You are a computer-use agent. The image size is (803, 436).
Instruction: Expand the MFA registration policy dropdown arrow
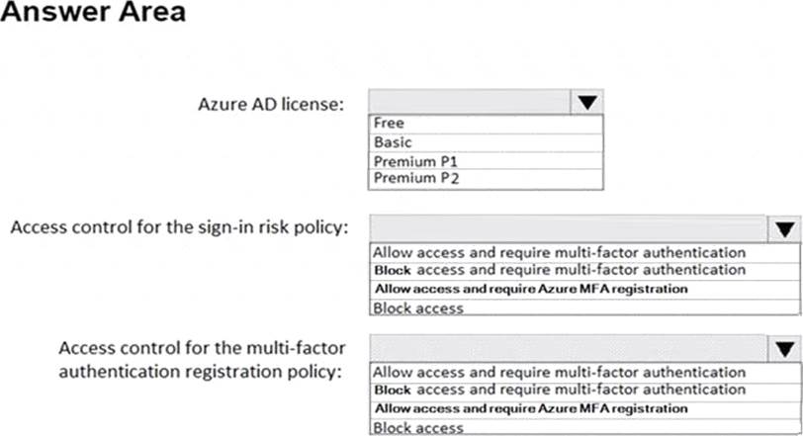point(785,348)
